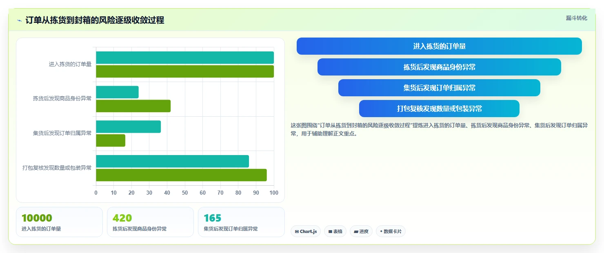Click the teal bar for 集货后发现订单归属异常
604x253 pixels.
pos(129,126)
